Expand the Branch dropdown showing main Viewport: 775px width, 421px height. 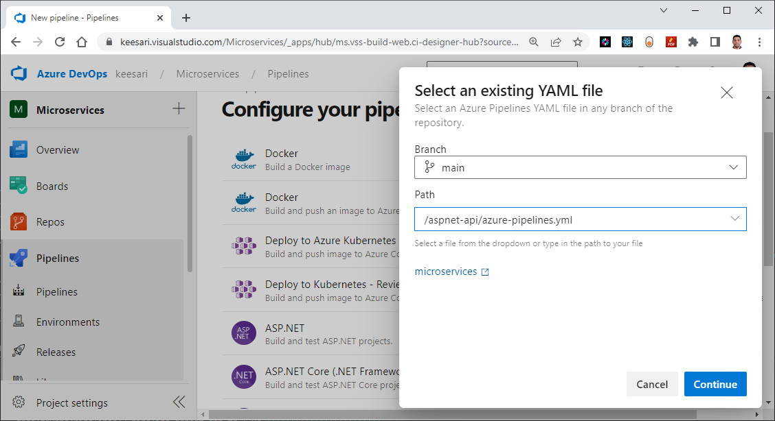pyautogui.click(x=581, y=167)
